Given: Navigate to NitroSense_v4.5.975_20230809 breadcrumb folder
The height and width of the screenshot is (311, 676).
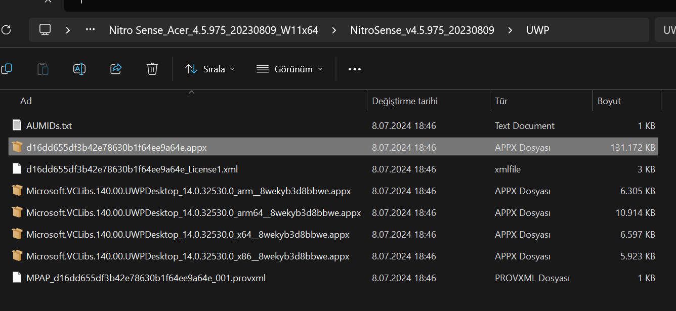Looking at the screenshot, I should click(422, 30).
